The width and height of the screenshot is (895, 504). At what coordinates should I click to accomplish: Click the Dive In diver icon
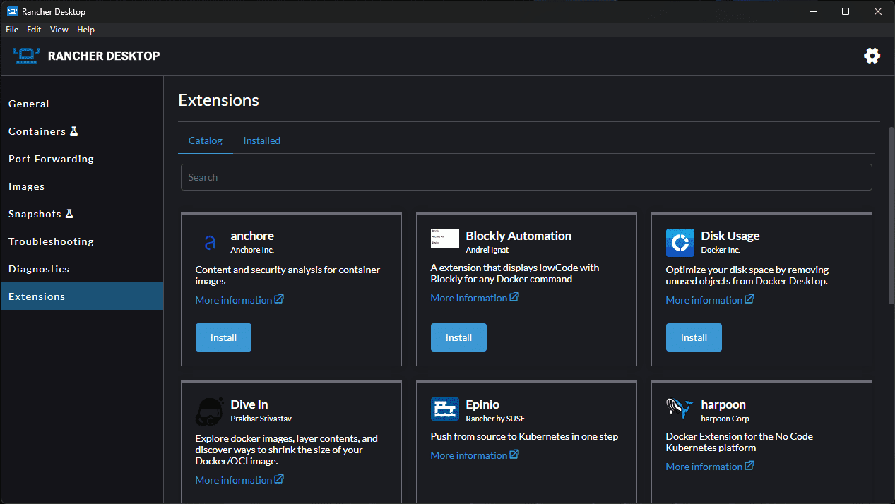coord(209,412)
